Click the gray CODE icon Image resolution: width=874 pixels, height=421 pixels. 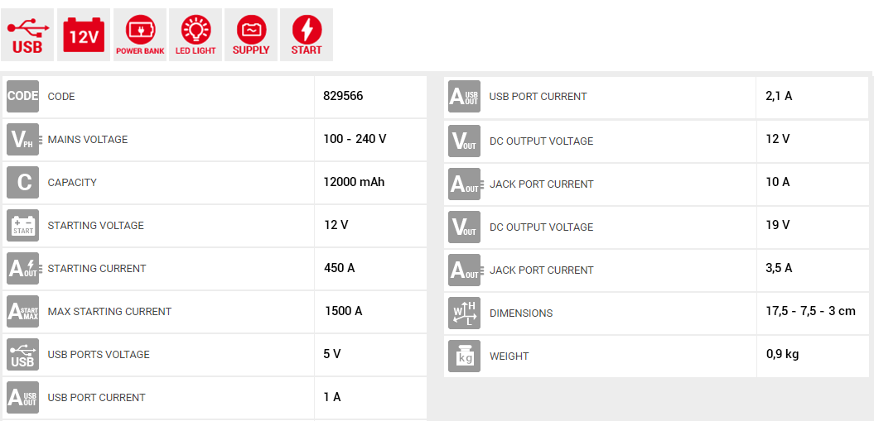(x=22, y=97)
